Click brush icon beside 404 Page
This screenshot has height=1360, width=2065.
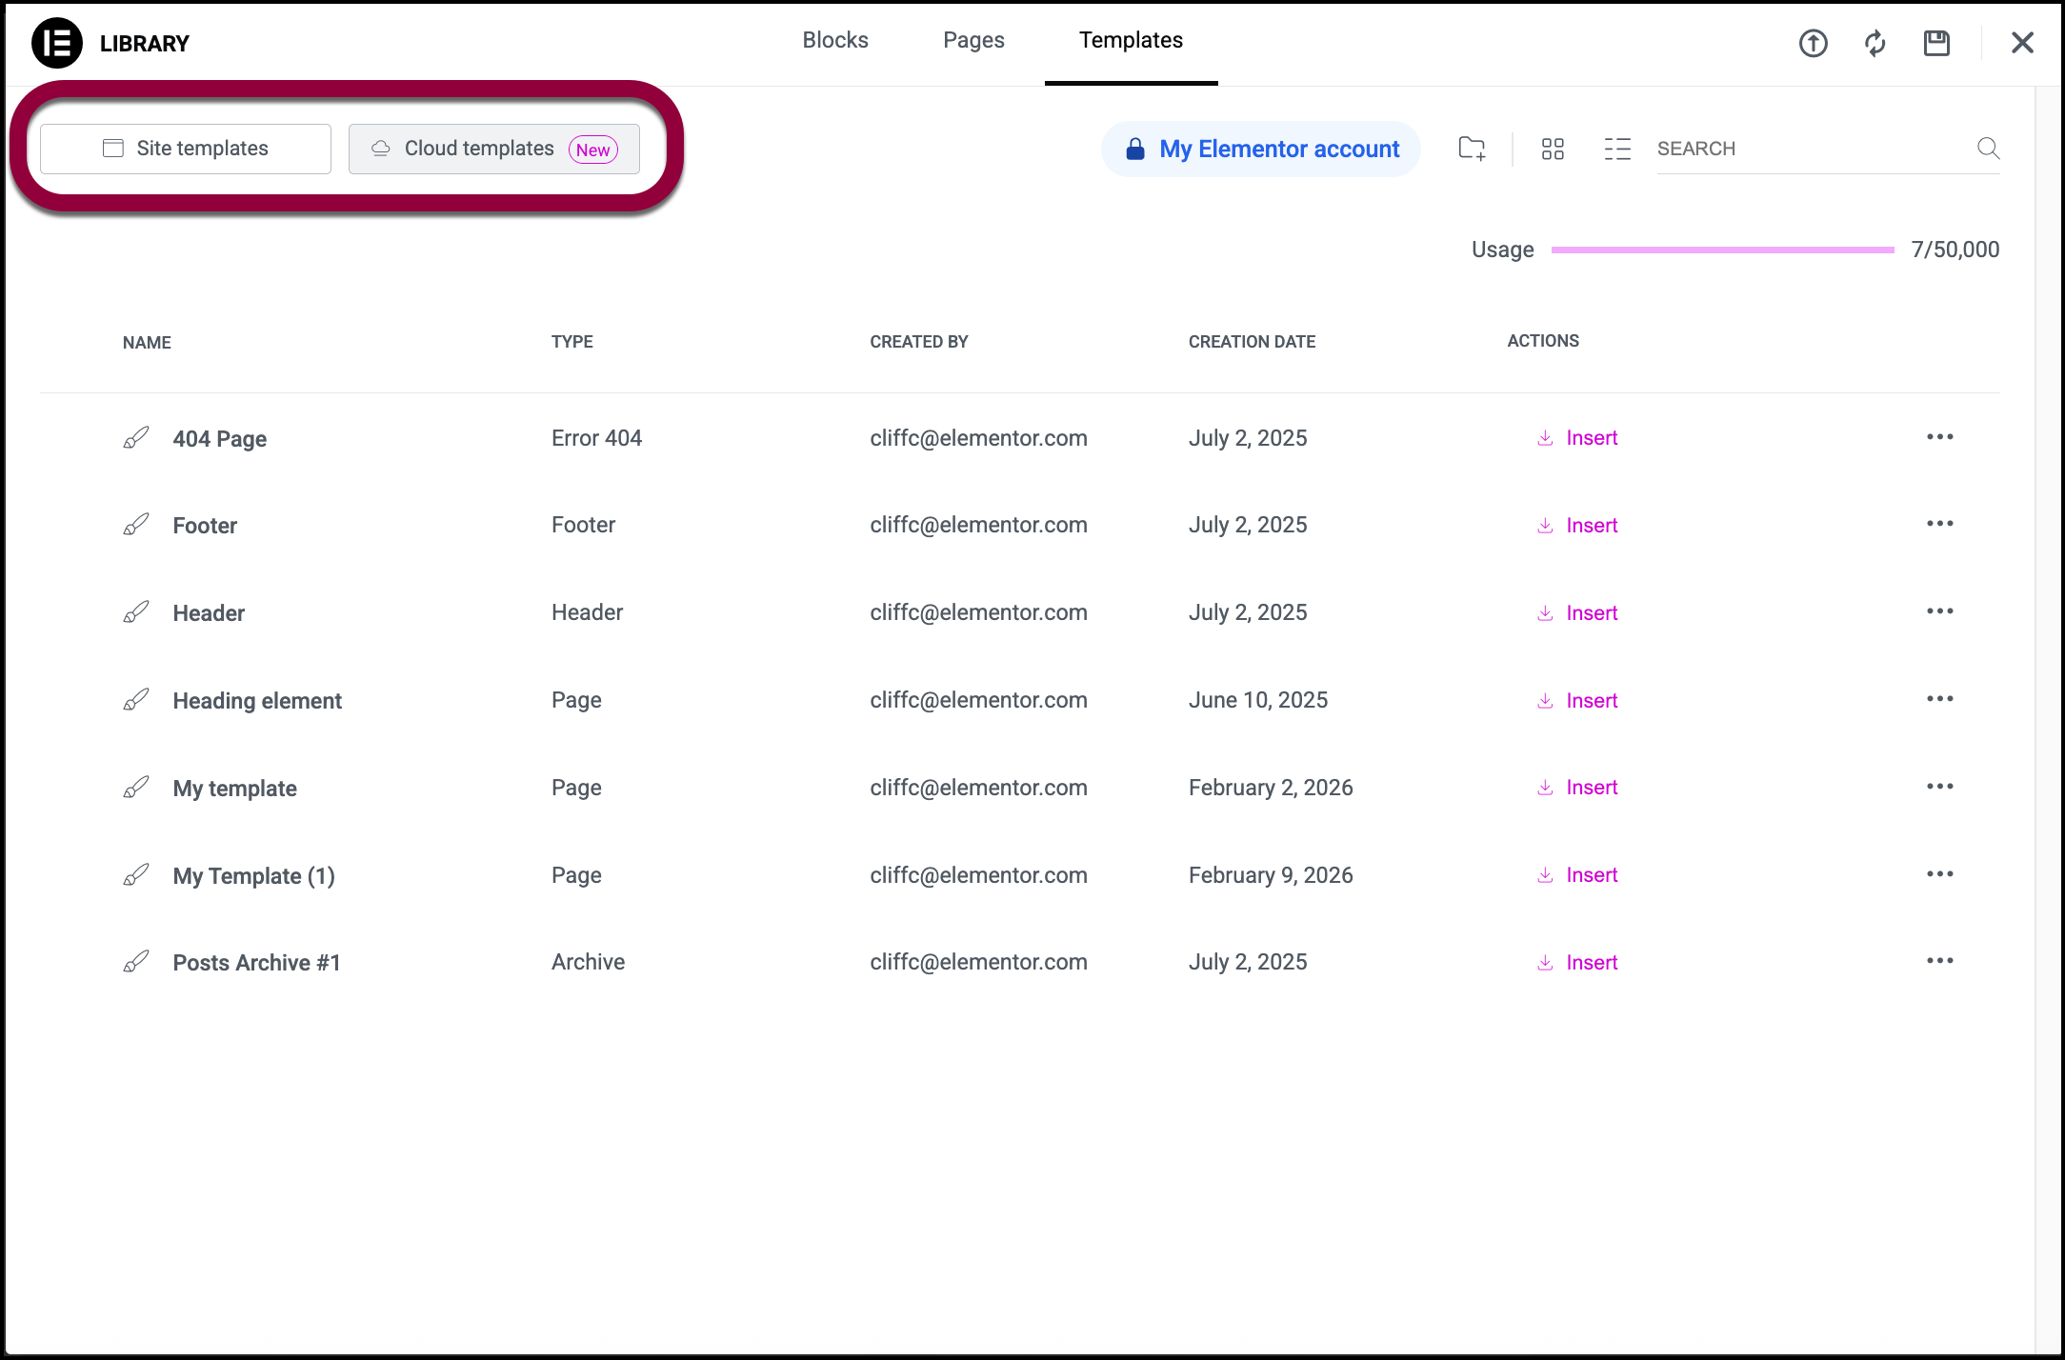point(136,438)
